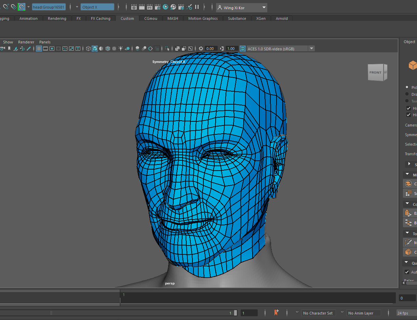Switch to the Arnold shelf tab
Screen dimensions: 417x320
(x=282, y=18)
